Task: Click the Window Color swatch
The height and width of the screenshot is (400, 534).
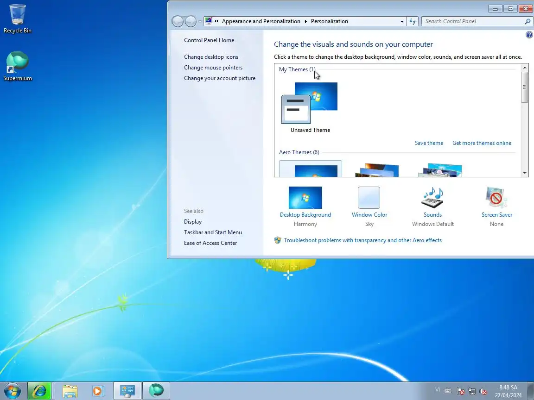Action: [x=369, y=198]
